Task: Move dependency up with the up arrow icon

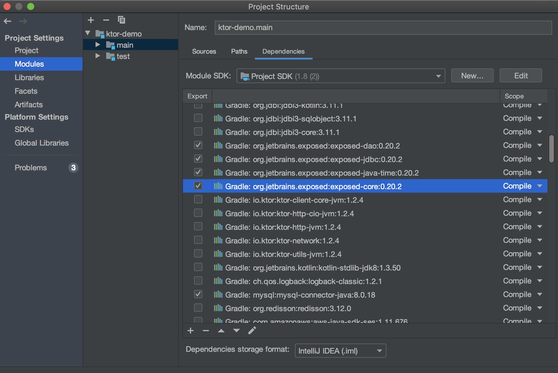Action: (221, 331)
